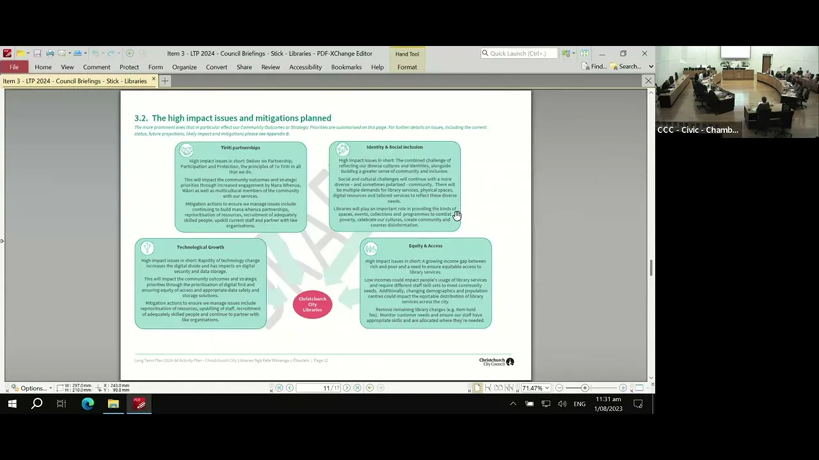Go to the first page
Image resolution: width=819 pixels, height=460 pixels.
point(279,388)
